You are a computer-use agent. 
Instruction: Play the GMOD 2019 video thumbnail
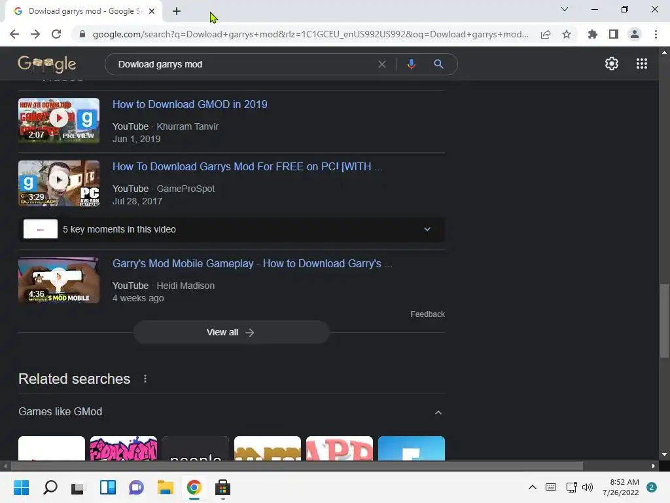(x=59, y=121)
